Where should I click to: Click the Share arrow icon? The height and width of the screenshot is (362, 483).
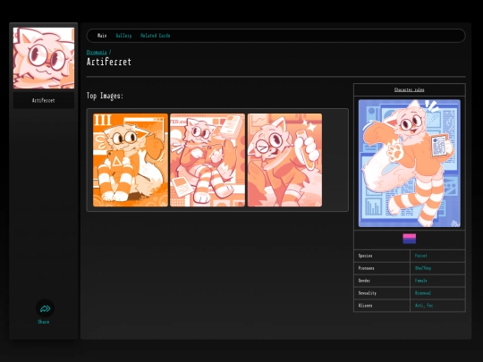pos(45,308)
